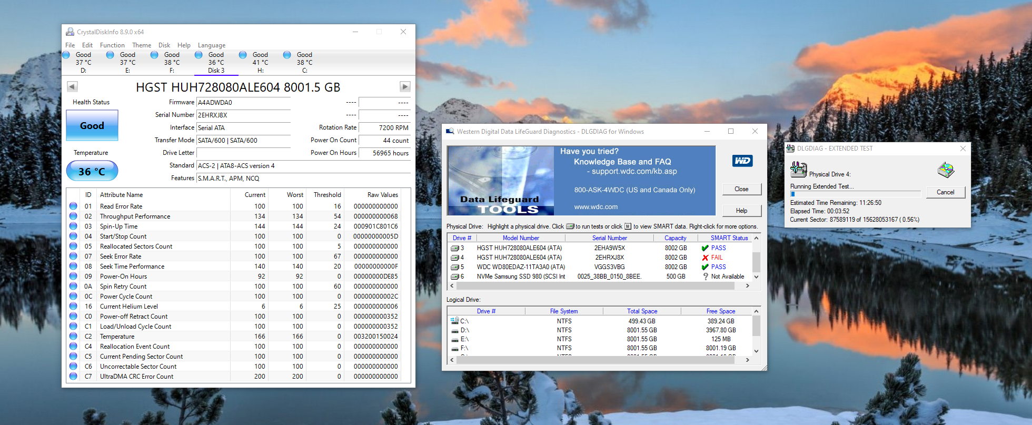Click the health orb above drive D: in CrystalDiskInfo

(66, 55)
